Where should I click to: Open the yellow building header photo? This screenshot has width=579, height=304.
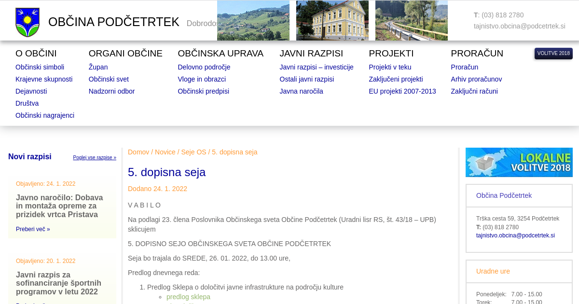(332, 20)
